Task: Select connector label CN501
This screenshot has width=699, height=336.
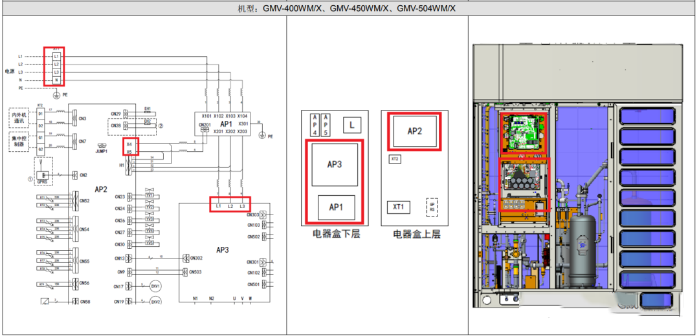Action: click(253, 284)
